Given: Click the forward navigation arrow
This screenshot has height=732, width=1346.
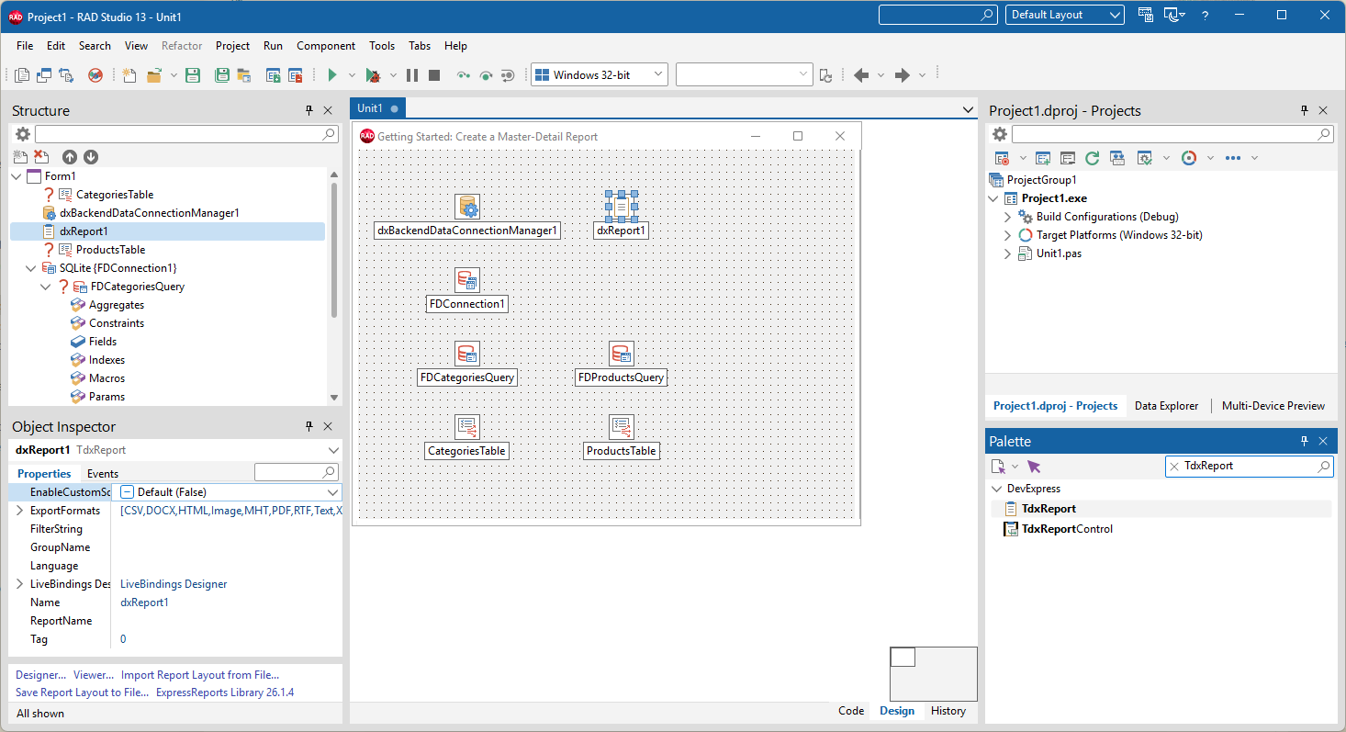Looking at the screenshot, I should 903,75.
